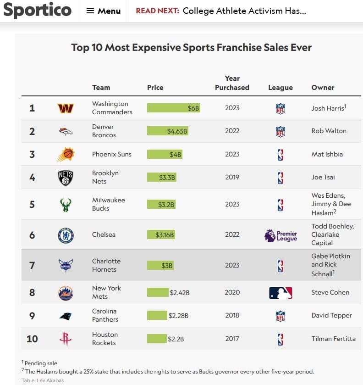Click the Year Purchased column header
This screenshot has width=363, height=385.
point(232,83)
